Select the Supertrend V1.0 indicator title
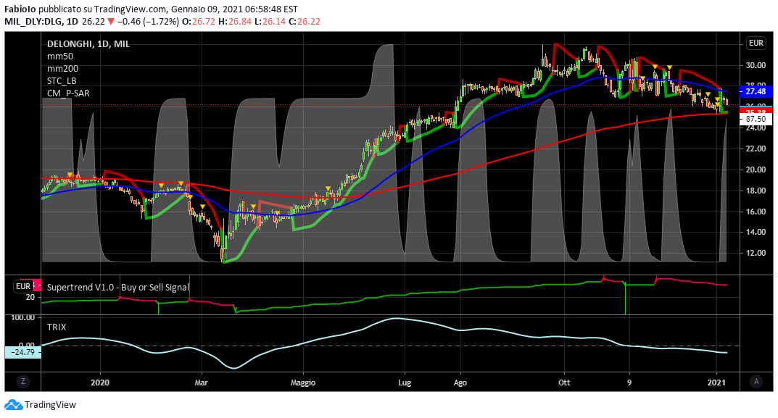The width and height of the screenshot is (778, 418). pos(117,288)
